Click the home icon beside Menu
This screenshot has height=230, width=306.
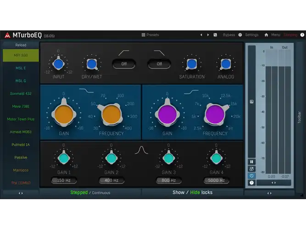266,35
